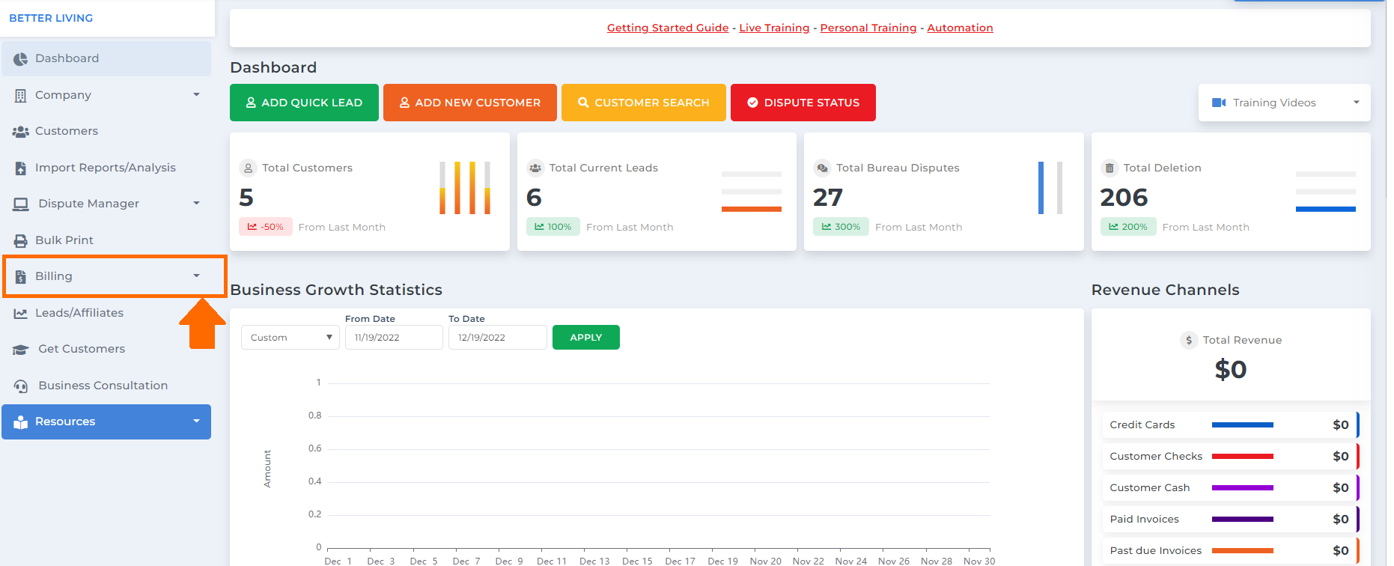Image resolution: width=1394 pixels, height=566 pixels.
Task: Click the Import Reports/Analysis file icon
Action: pyautogui.click(x=20, y=168)
